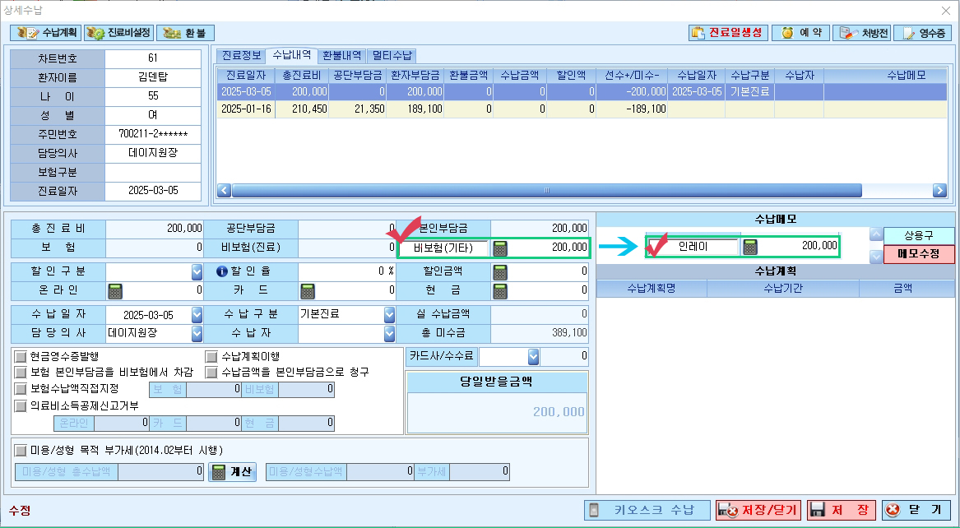Click the 닫기 close button

pos(916,510)
